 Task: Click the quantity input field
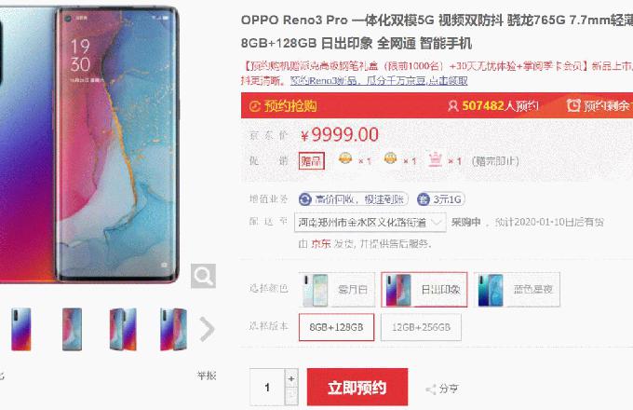[x=267, y=388]
